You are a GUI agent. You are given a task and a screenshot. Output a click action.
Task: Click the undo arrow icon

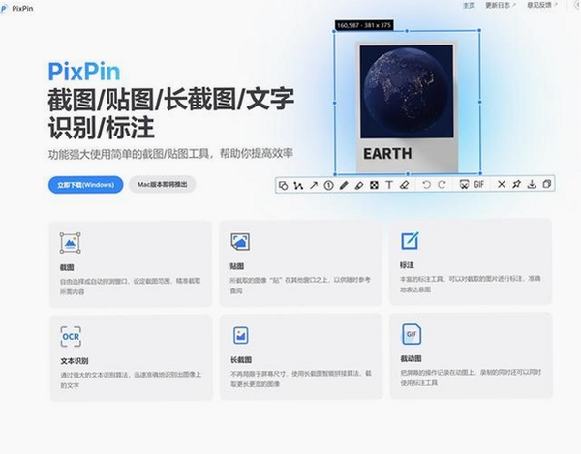426,184
